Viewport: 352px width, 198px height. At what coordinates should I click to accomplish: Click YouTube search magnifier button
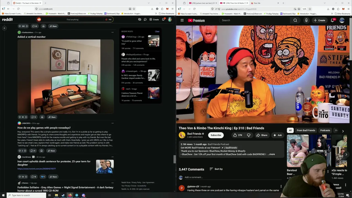coord(295,20)
